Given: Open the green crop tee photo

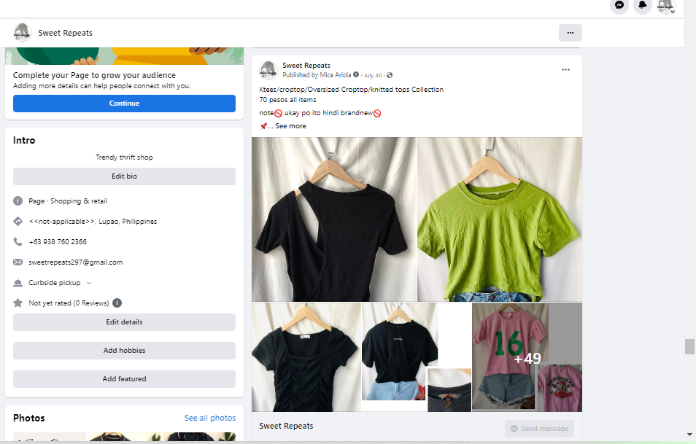Looking at the screenshot, I should 500,219.
